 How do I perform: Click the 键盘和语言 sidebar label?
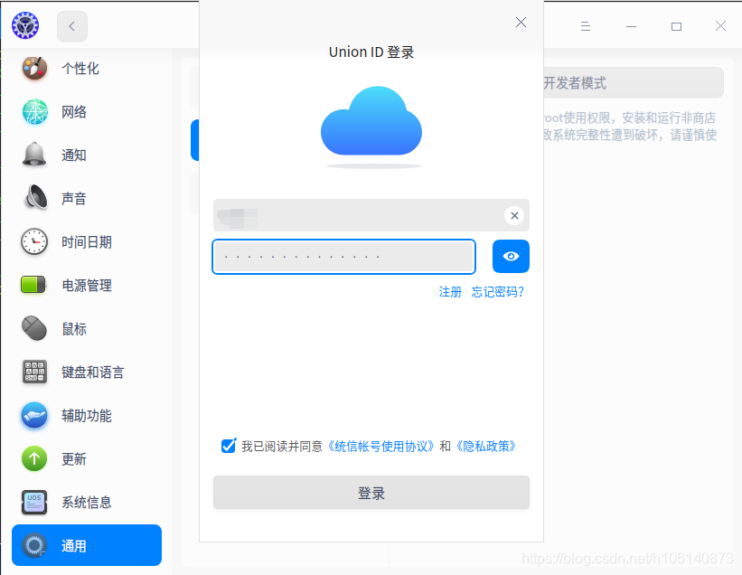pyautogui.click(x=93, y=372)
